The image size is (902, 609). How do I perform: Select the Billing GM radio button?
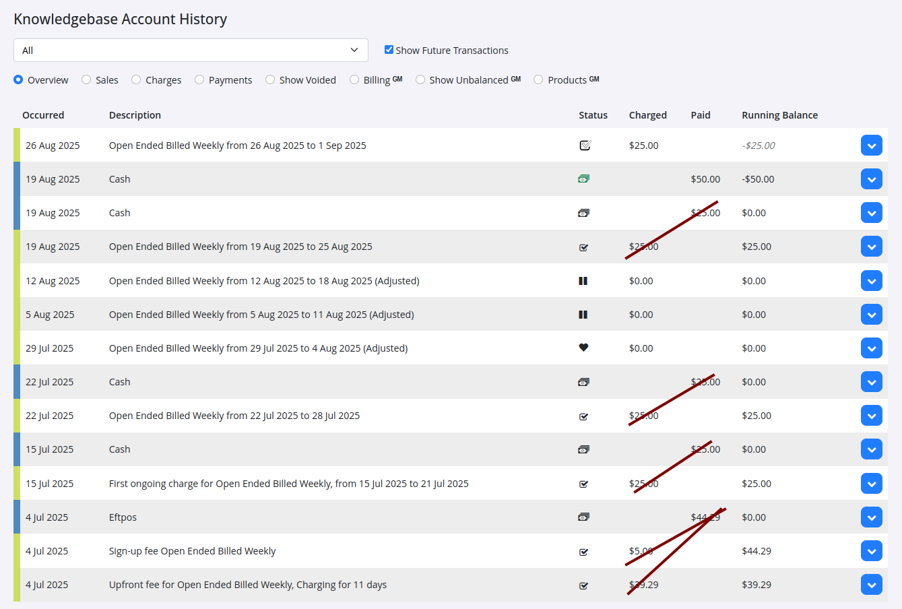(354, 79)
